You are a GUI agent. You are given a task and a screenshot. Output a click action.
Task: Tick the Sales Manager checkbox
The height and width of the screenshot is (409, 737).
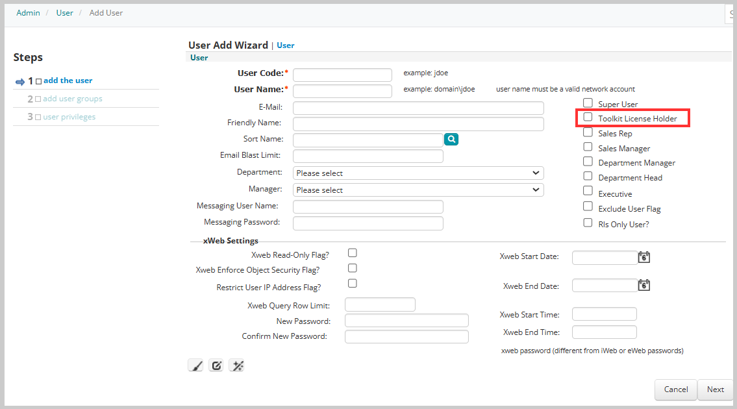tap(588, 147)
